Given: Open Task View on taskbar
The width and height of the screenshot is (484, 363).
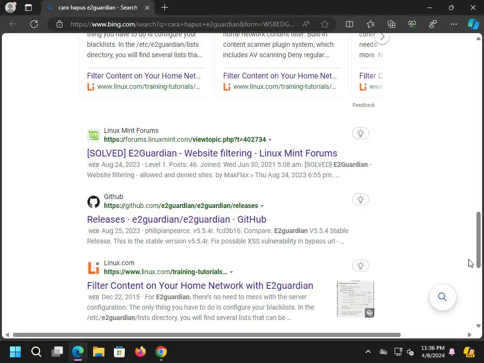Looking at the screenshot, I should click(x=57, y=352).
